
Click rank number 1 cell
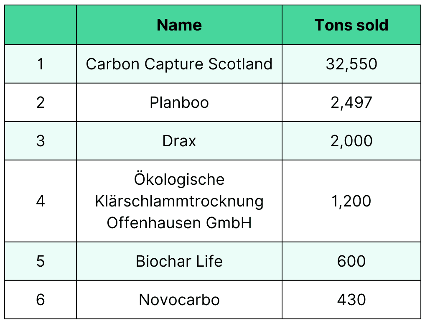tap(41, 64)
